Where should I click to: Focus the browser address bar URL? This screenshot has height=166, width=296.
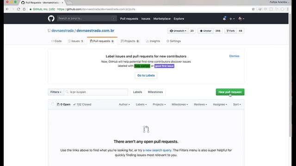(x=96, y=9)
